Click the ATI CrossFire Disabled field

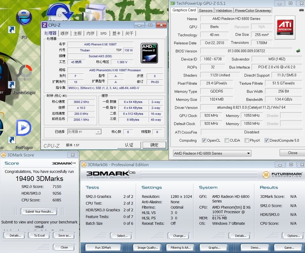tap(252, 132)
